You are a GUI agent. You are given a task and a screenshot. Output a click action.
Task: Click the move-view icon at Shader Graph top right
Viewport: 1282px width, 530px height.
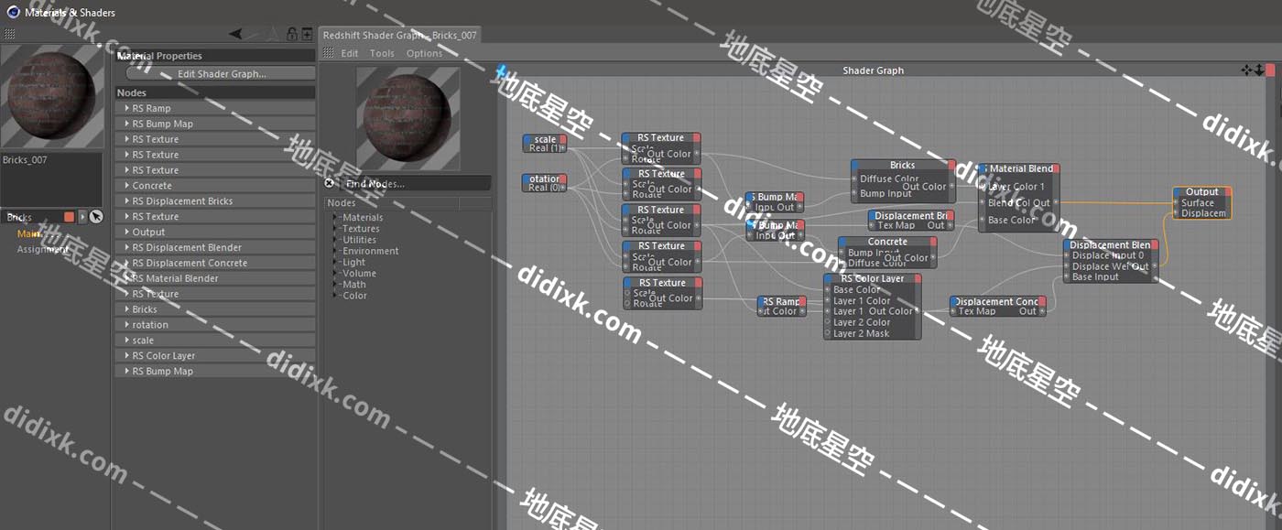(1246, 70)
